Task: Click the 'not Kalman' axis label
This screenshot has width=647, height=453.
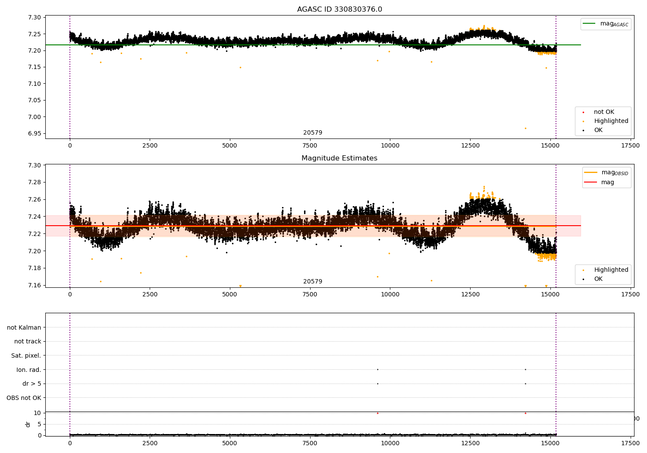Action: click(24, 327)
